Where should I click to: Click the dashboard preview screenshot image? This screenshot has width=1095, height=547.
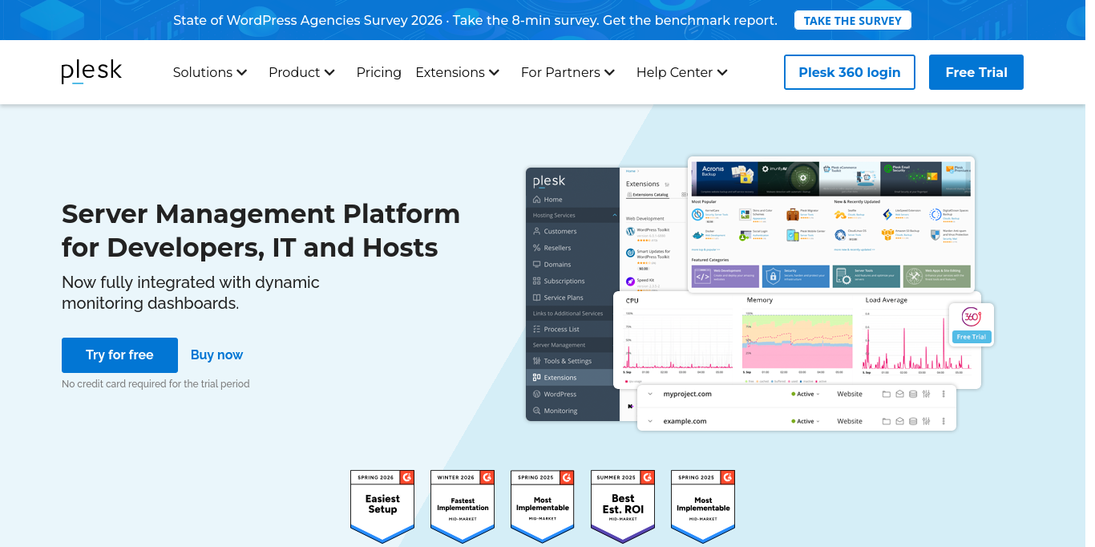pyautogui.click(x=760, y=294)
